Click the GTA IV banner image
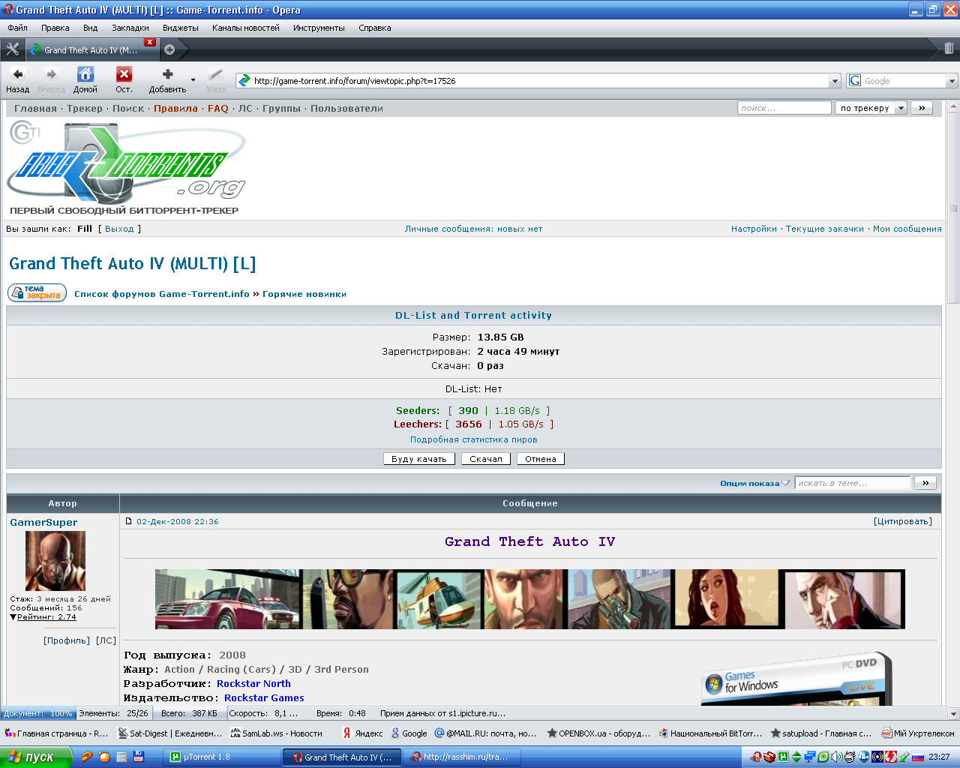This screenshot has width=960, height=768. pos(529,598)
